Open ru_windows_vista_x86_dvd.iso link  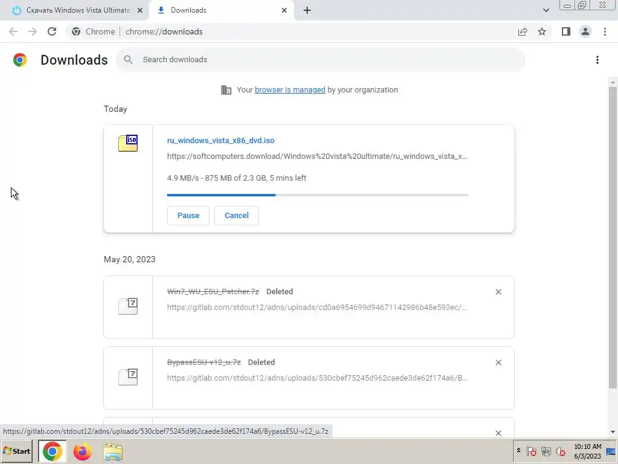click(221, 140)
